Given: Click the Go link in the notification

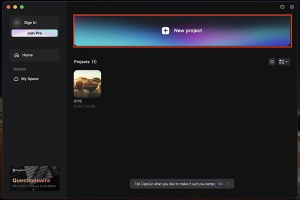Looking at the screenshot, I should [220, 183].
